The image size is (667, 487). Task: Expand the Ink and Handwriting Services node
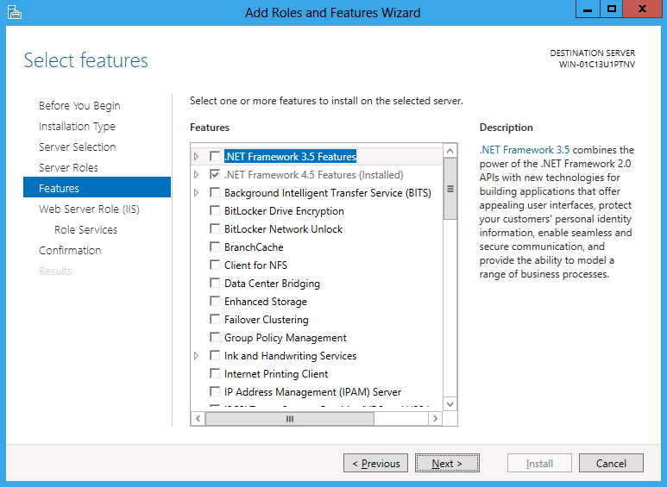[x=196, y=355]
